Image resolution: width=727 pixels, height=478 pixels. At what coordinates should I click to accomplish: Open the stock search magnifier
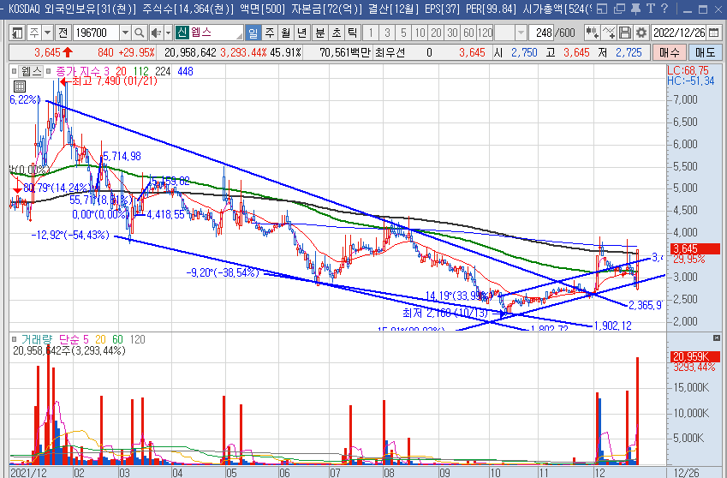click(139, 33)
